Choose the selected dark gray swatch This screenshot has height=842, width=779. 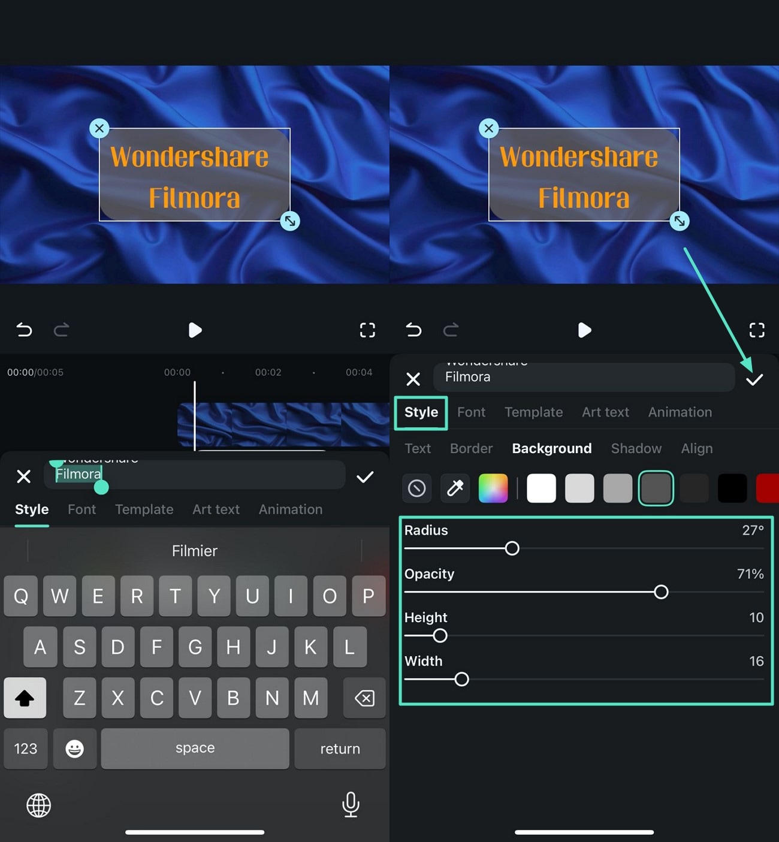(x=656, y=488)
